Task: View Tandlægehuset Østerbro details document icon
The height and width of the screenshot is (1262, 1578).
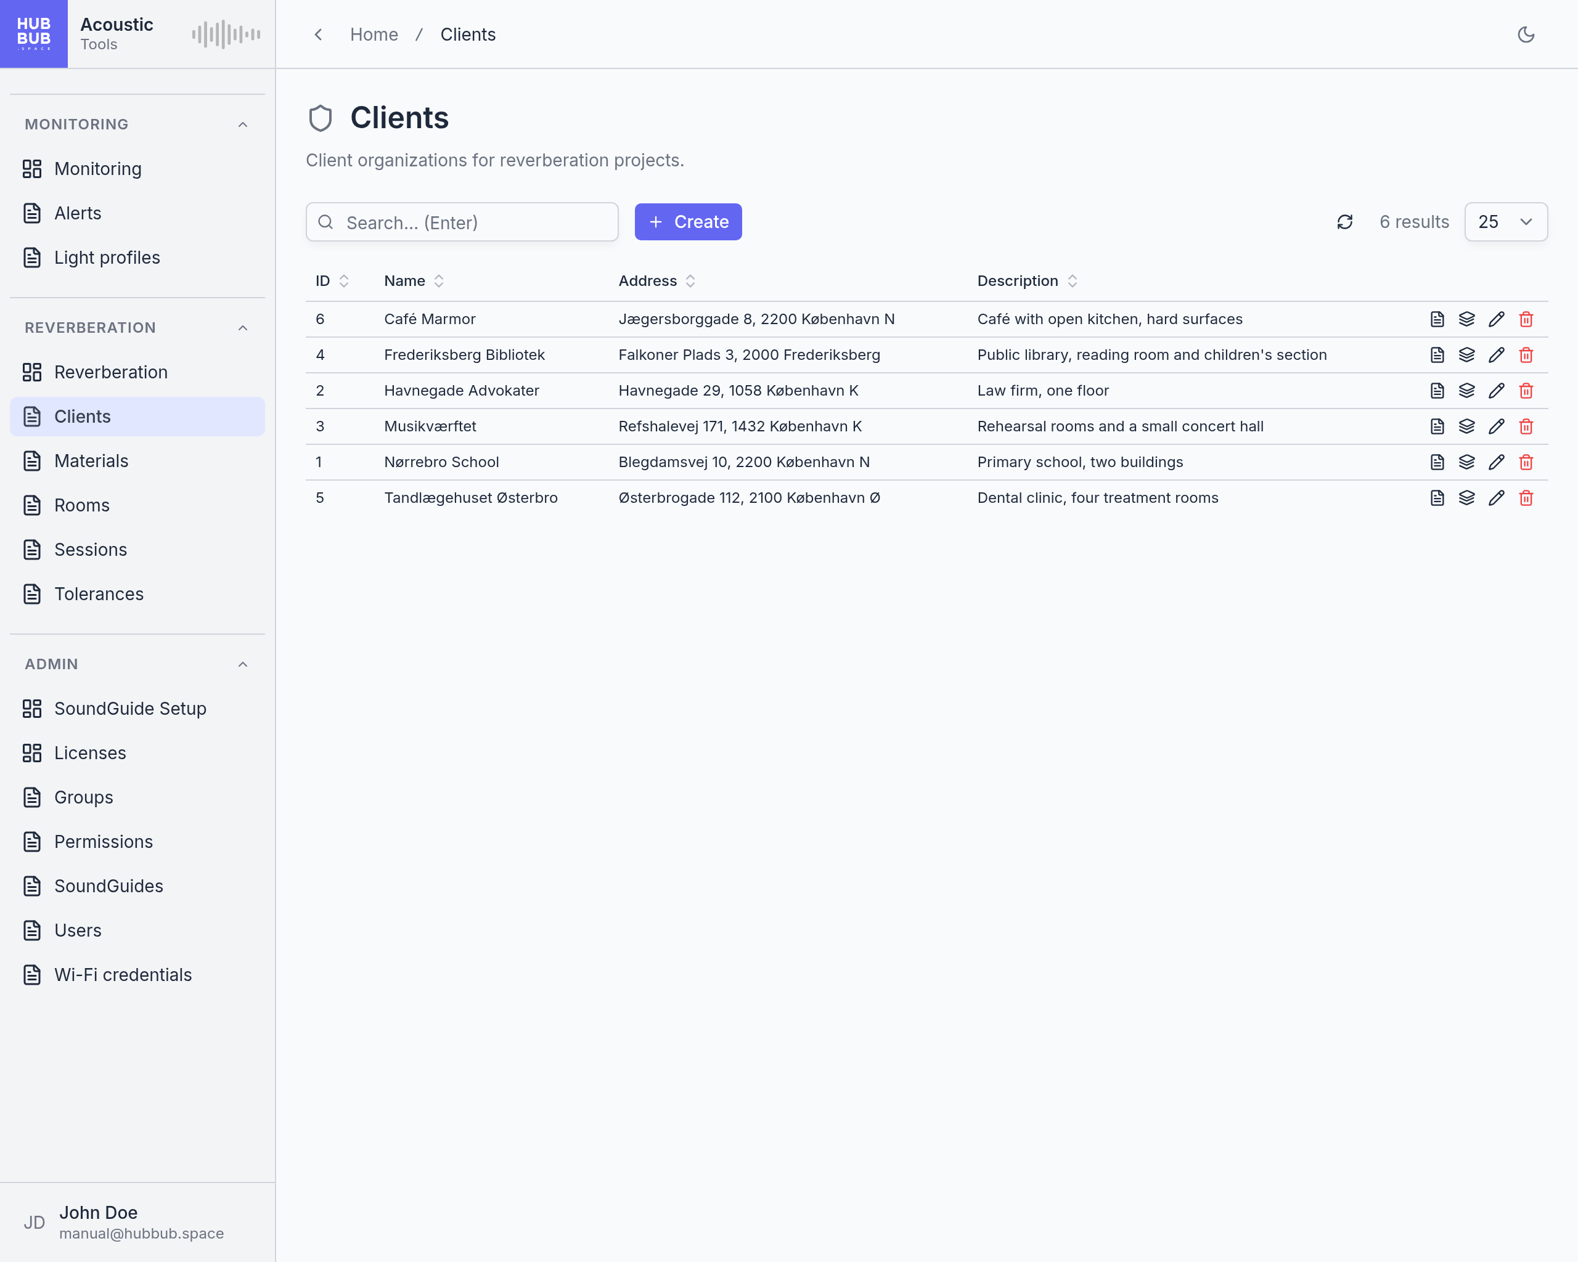Action: pos(1437,499)
